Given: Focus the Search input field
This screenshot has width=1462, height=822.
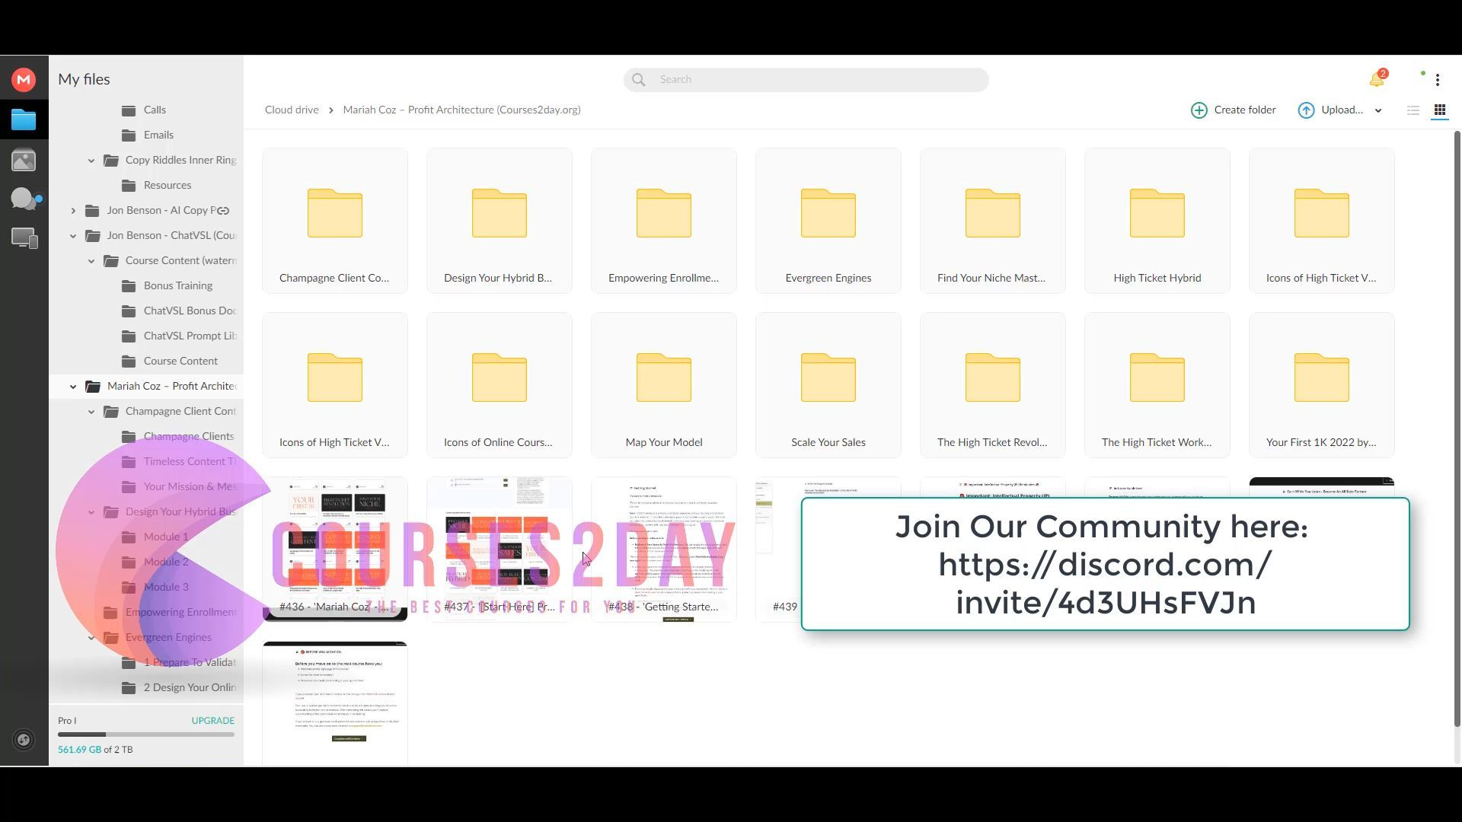Looking at the screenshot, I should (806, 80).
